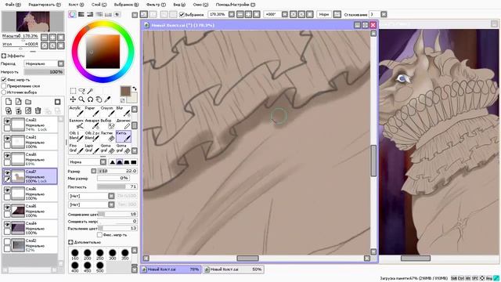This screenshot has height=282, width=501.
Task: Select the hand pan tool
Action: (99, 99)
